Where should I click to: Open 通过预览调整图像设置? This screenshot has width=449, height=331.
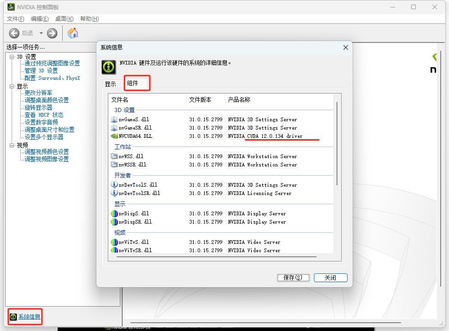52,63
